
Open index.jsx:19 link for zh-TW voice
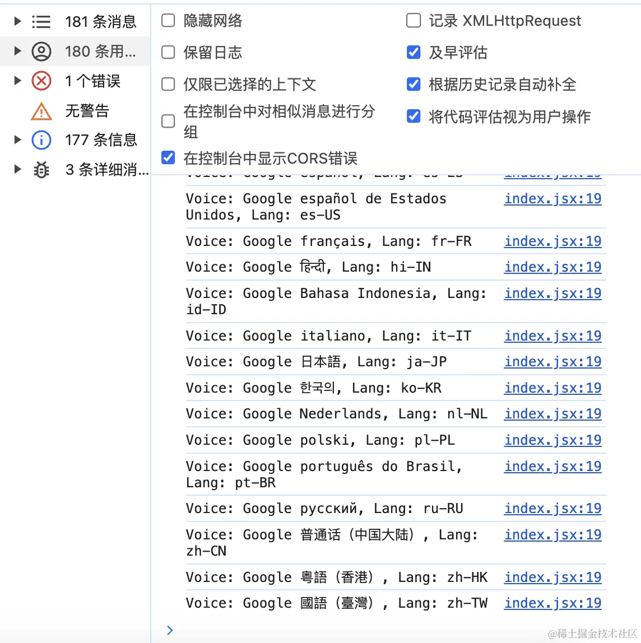[553, 604]
